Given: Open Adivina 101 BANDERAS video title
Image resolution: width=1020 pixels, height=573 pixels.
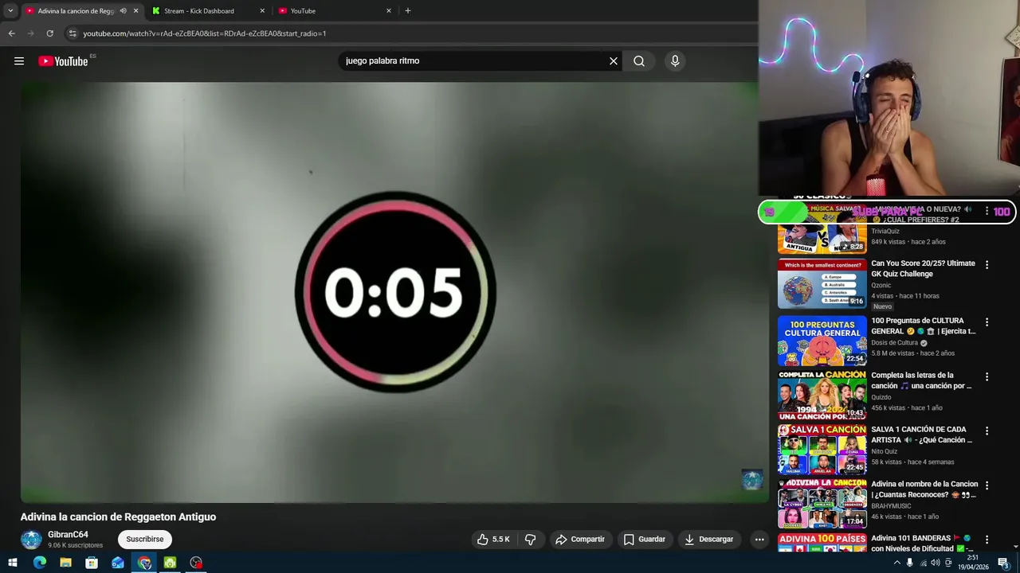Looking at the screenshot, I should coord(923,544).
